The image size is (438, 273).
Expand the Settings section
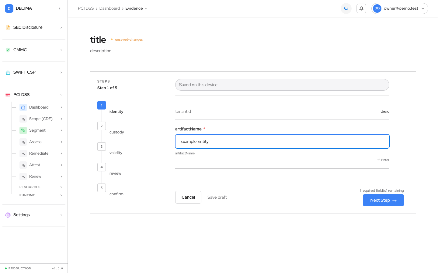61,215
